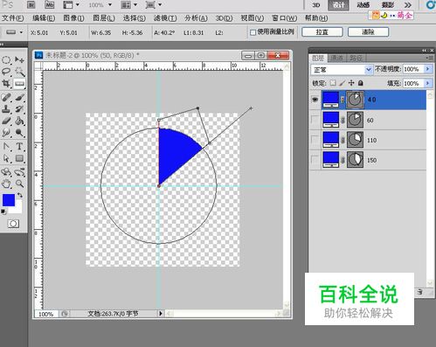Switch to 路径 paths tab
This screenshot has width=436, height=347.
click(x=356, y=58)
